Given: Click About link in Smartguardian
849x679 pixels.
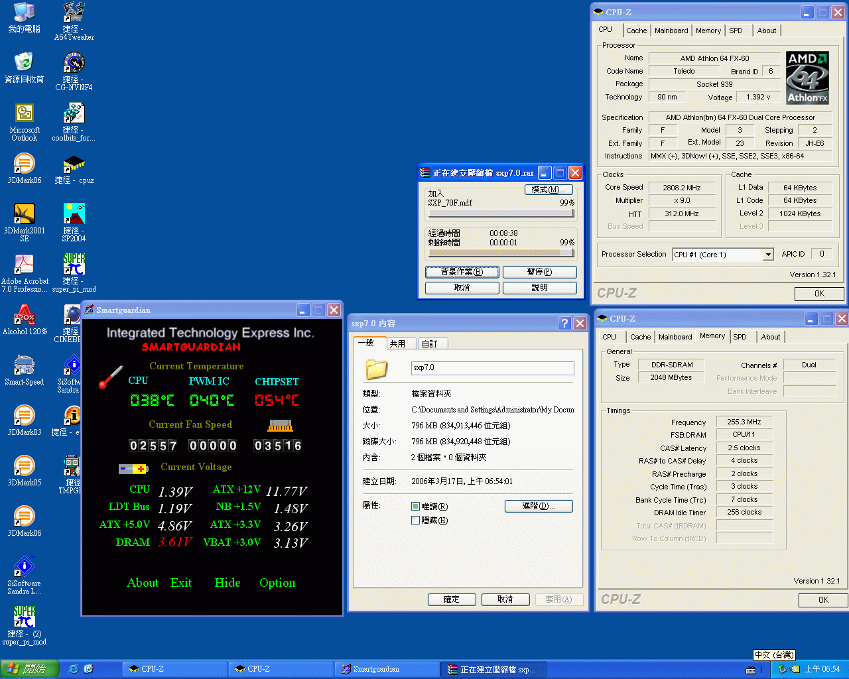Looking at the screenshot, I should click(x=143, y=583).
